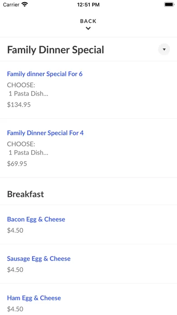The height and width of the screenshot is (315, 177).
Task: Tap the 12:51 PM clock
Action: click(88, 5)
